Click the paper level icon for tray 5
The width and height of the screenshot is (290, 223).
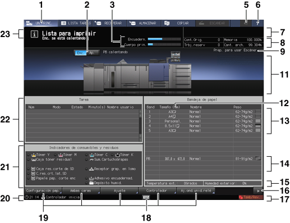click(258, 130)
